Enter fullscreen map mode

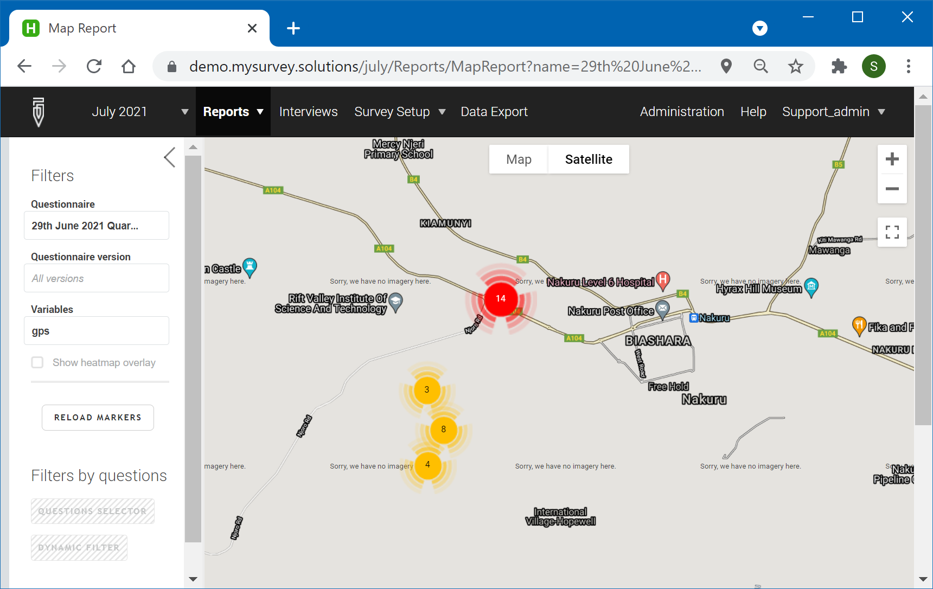[x=892, y=232]
